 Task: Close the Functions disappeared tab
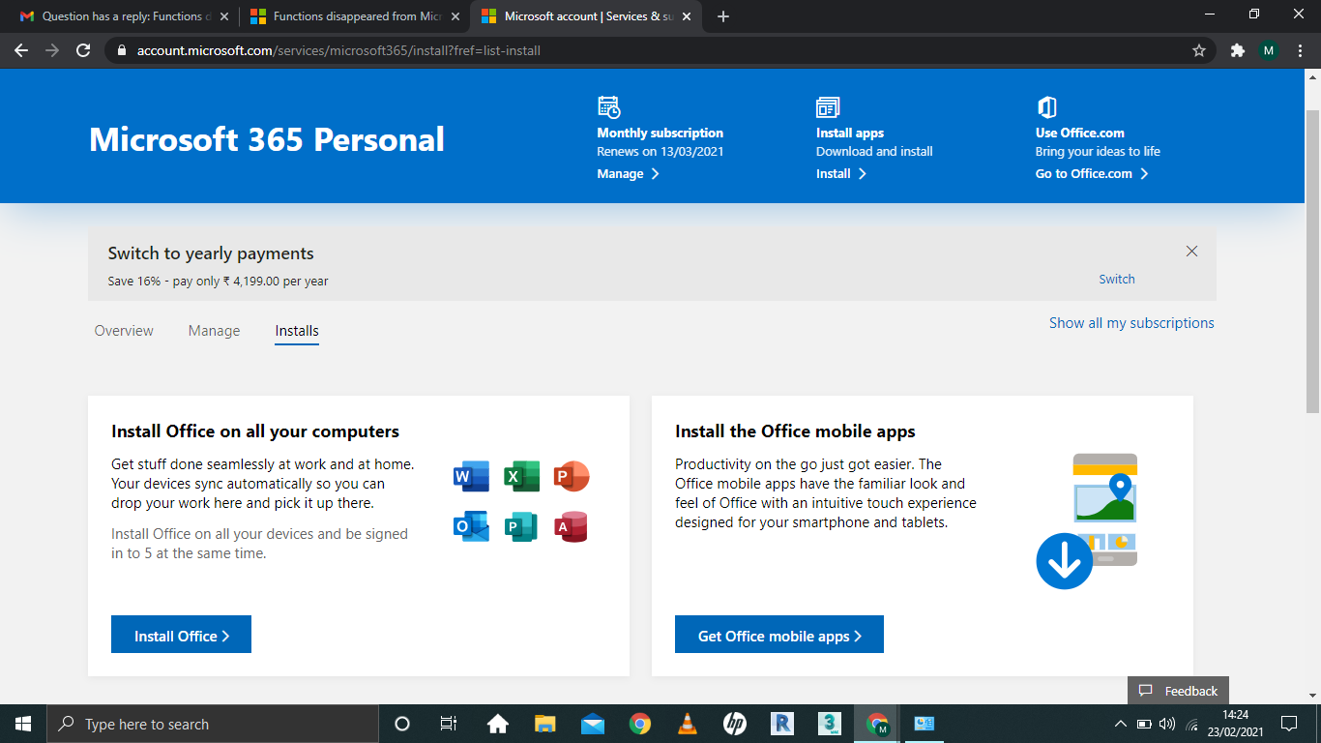point(455,16)
